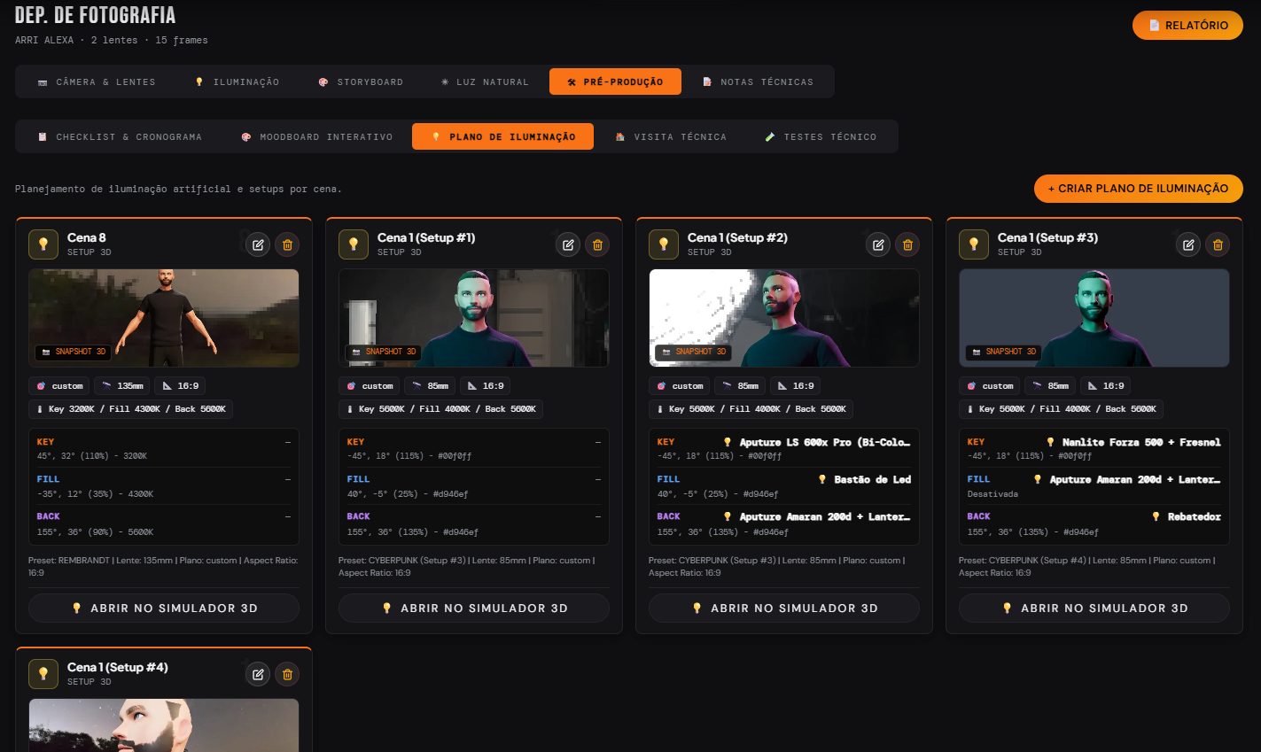Collapse BACK row dash in Cena 8

(x=288, y=516)
